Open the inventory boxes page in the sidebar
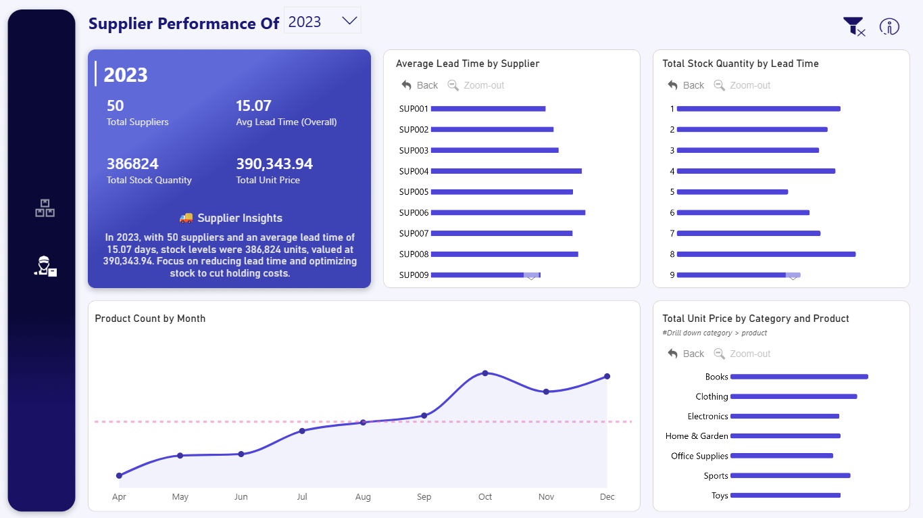Viewport: 923px width, 518px height. (x=45, y=208)
